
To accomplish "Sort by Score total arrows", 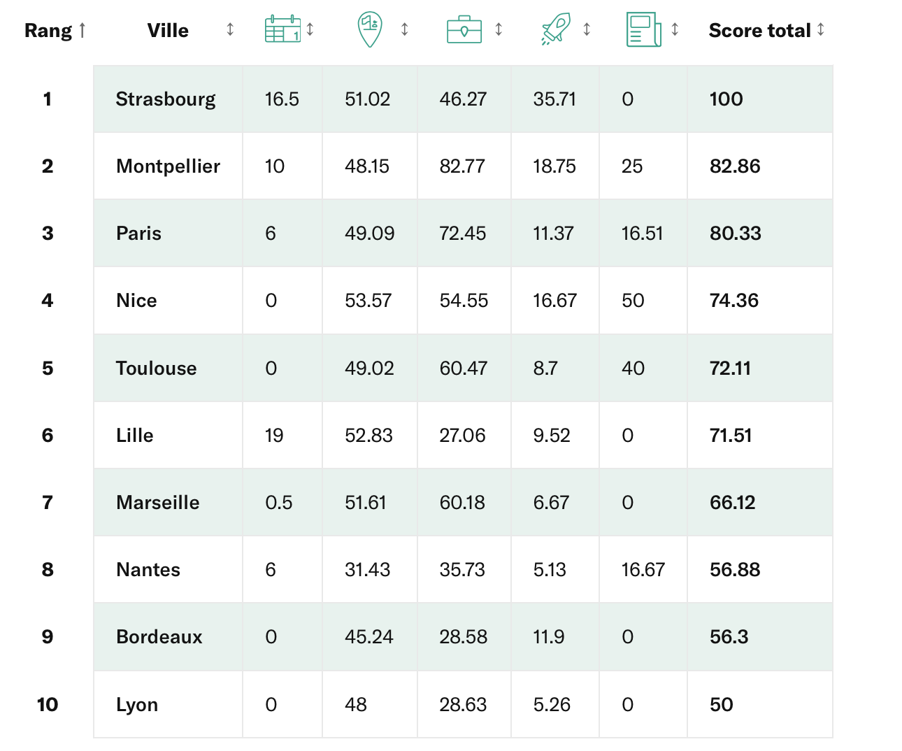I will click(821, 29).
